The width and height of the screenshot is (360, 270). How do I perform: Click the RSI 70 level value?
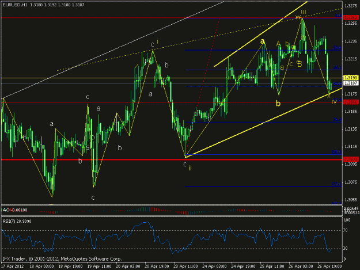click(345, 230)
